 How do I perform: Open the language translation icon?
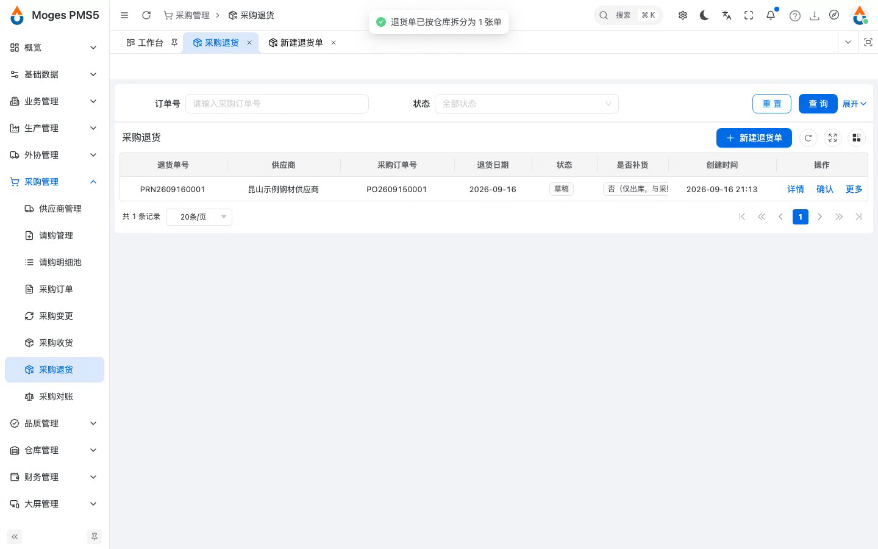(727, 15)
